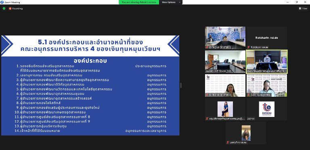Click the Zoom Meeting app icon in title bar
Viewport: 310px width, 150px height.
point(2,2)
